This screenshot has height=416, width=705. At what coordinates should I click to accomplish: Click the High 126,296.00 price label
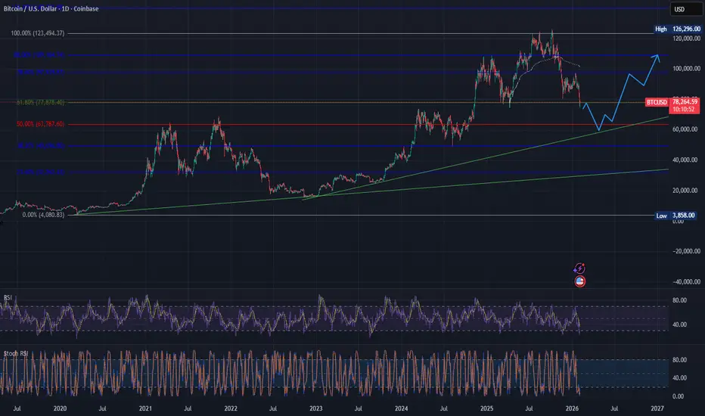(678, 29)
